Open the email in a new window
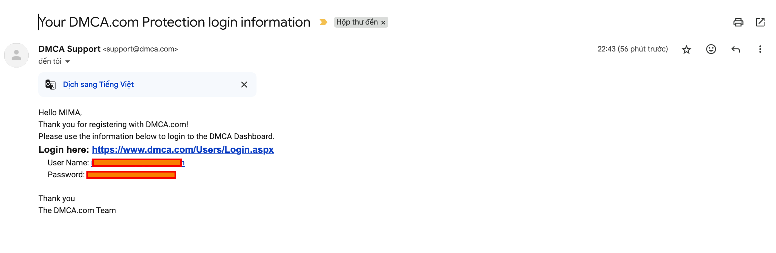776x253 pixels. [760, 22]
